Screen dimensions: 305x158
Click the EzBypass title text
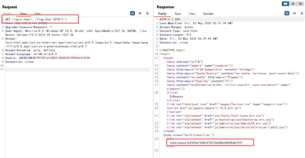177,96
